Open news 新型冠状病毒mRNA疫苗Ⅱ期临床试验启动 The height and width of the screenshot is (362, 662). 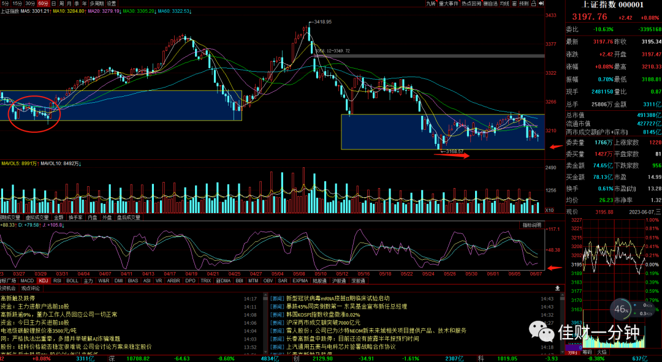(x=338, y=298)
